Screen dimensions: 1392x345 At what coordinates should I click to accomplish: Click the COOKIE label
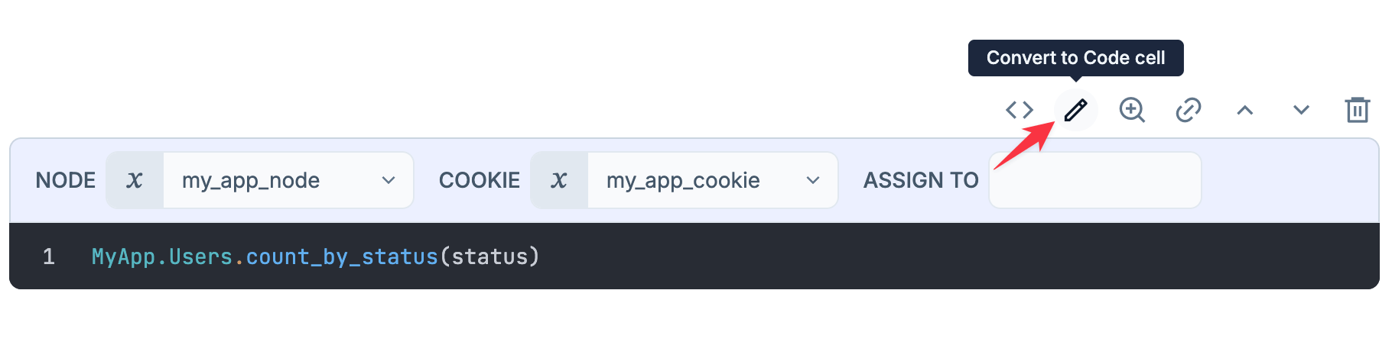pos(480,180)
